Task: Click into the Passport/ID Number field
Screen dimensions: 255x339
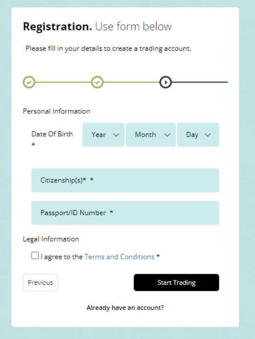Action: pyautogui.click(x=125, y=213)
